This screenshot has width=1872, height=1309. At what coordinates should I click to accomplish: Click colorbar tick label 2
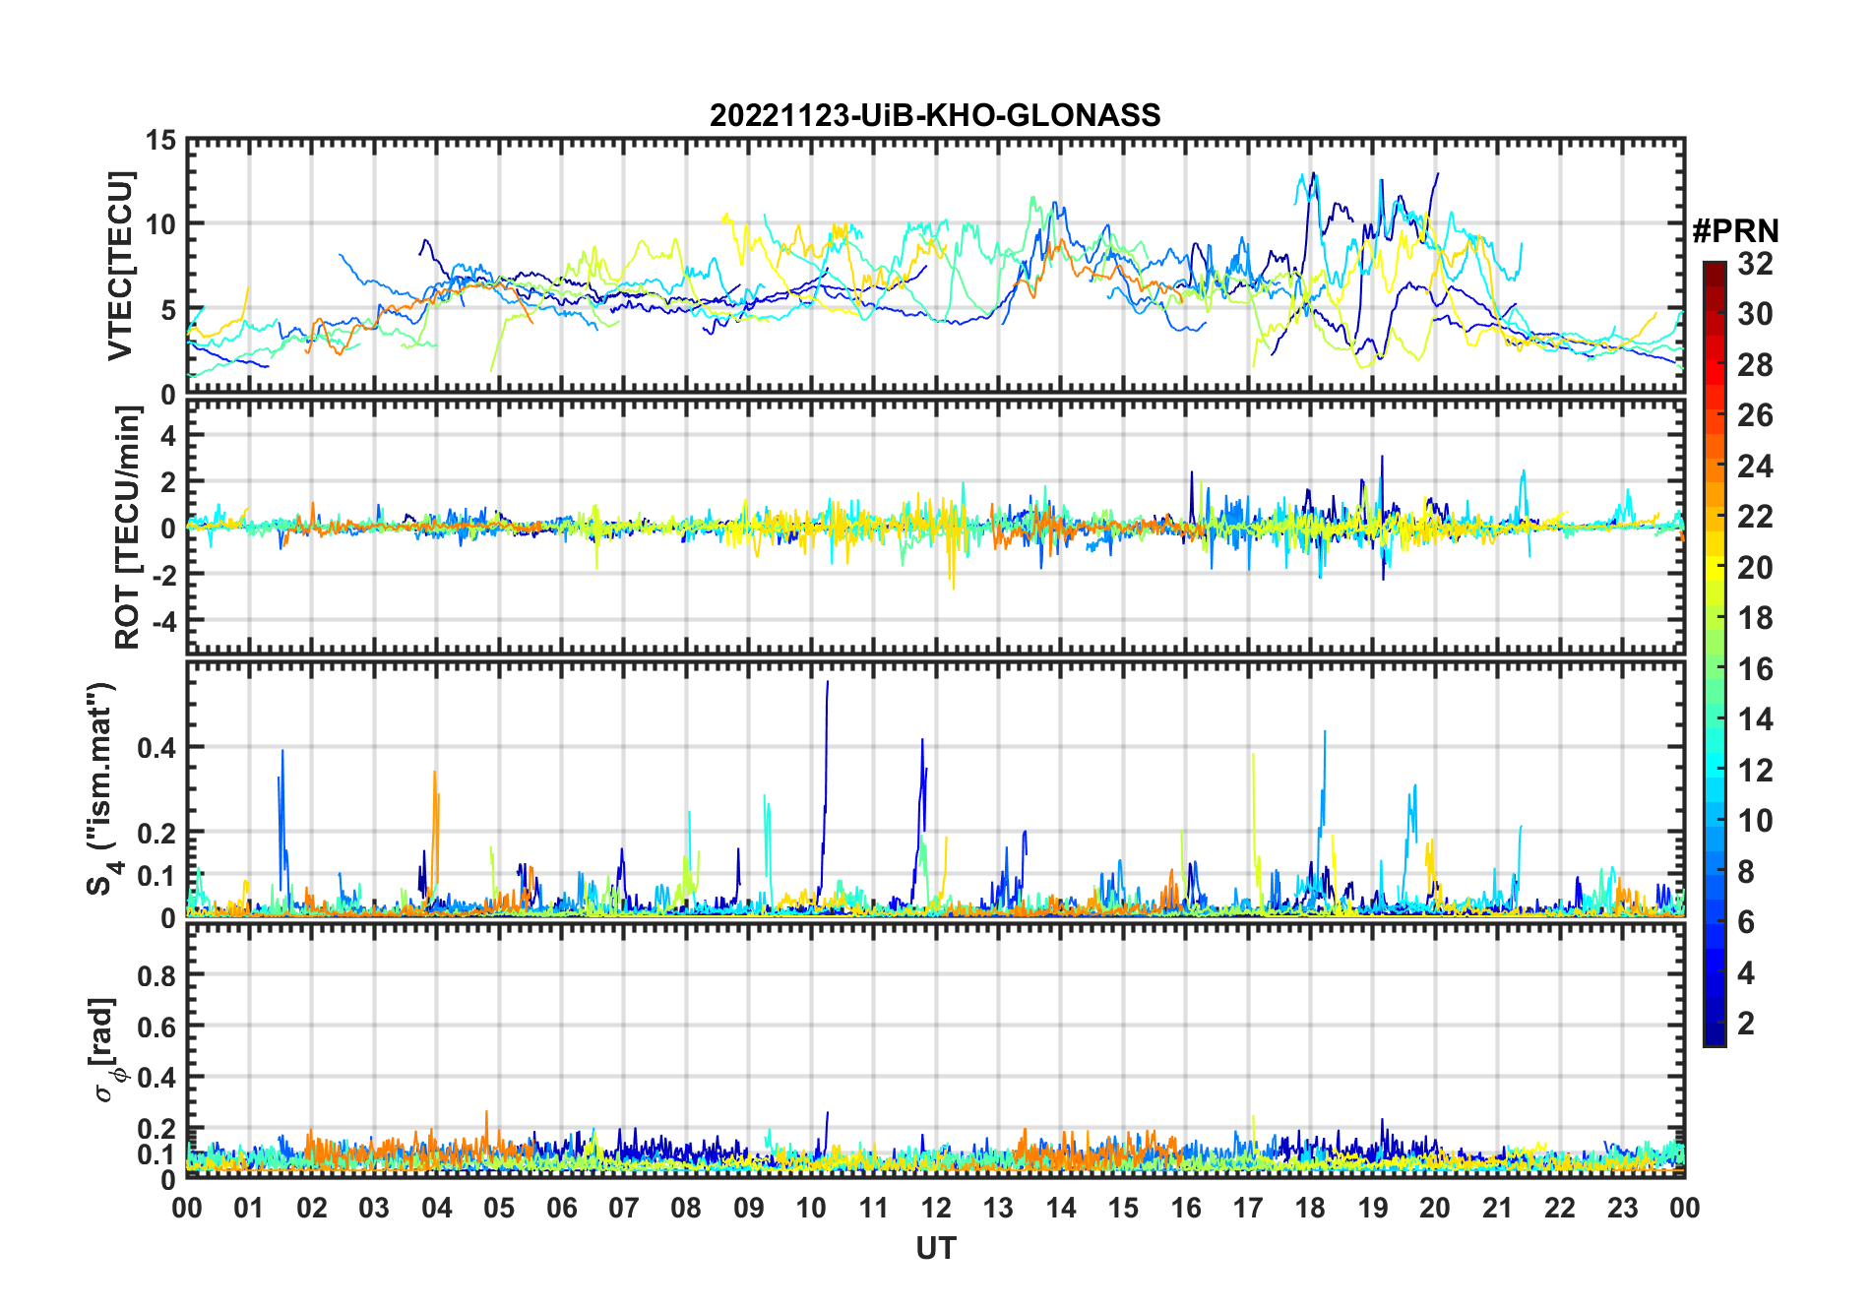[1746, 1024]
